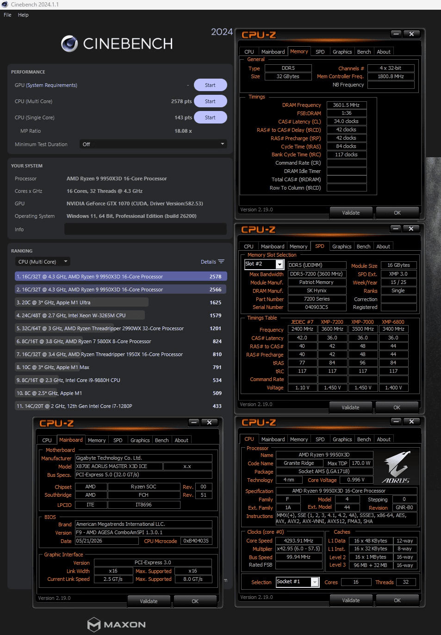Select the Intel Xeon W-3265M ranking row
The image size is (441, 635).
121,315
